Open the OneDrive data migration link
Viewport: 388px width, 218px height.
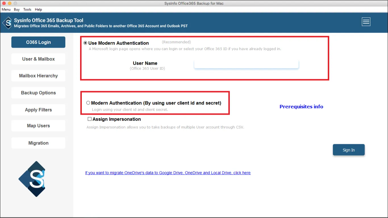tap(168, 173)
